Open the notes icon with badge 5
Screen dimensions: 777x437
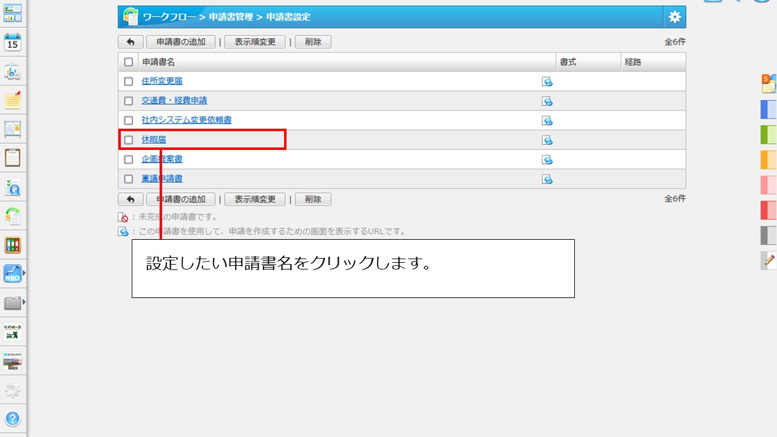[769, 83]
